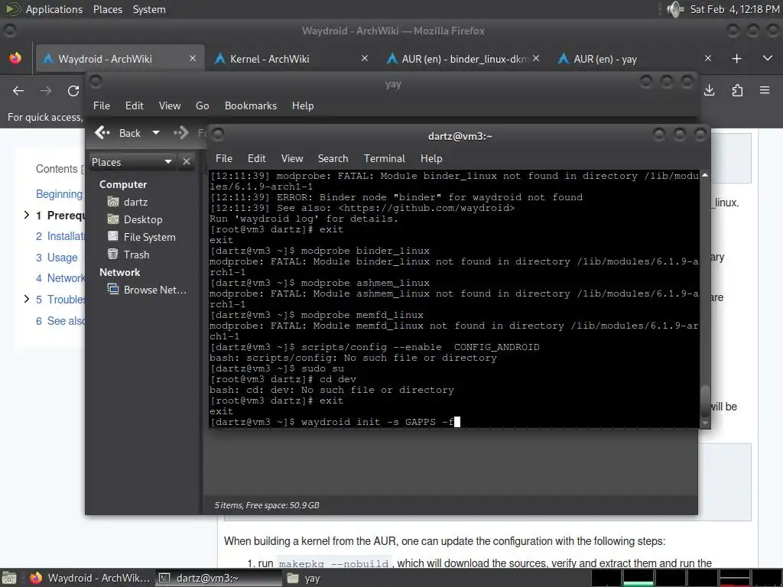Expand Prerequisites section in wiki contents
Screen dimensions: 783x587
(x=27, y=215)
